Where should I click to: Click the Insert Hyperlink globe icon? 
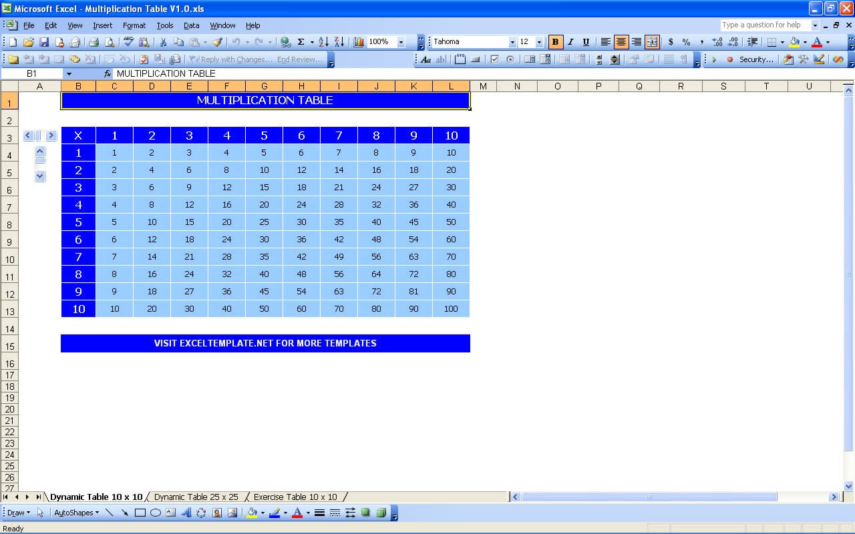285,42
